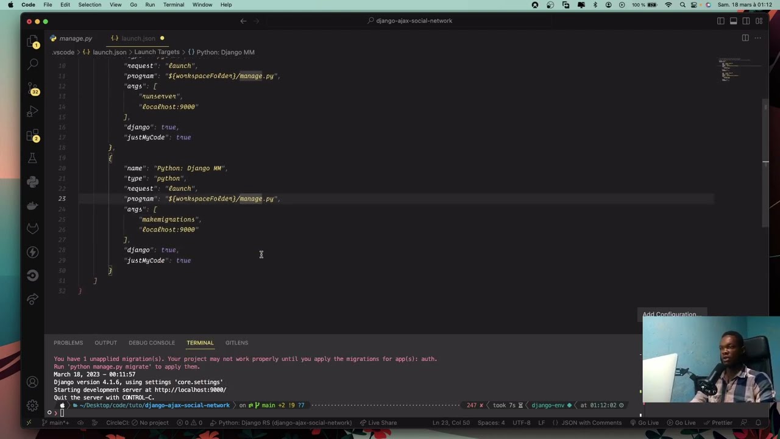
Task: Open the command center search box
Action: (409, 21)
